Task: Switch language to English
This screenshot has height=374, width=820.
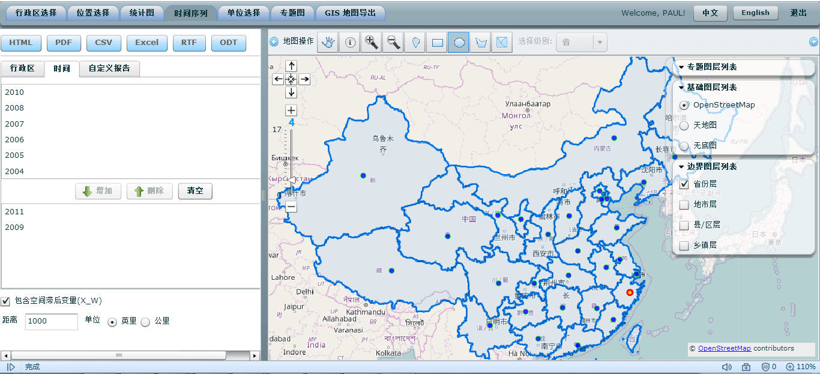Action: pyautogui.click(x=755, y=13)
